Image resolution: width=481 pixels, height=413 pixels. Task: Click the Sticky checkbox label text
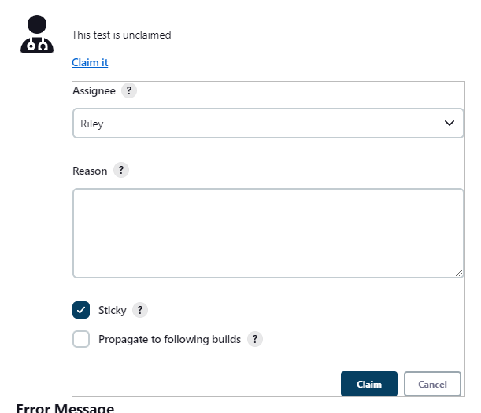pyautogui.click(x=113, y=310)
